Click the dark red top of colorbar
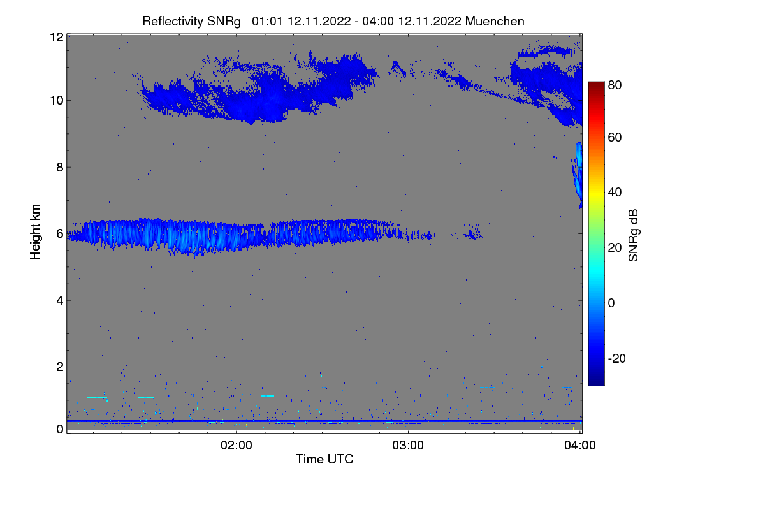 596,86
